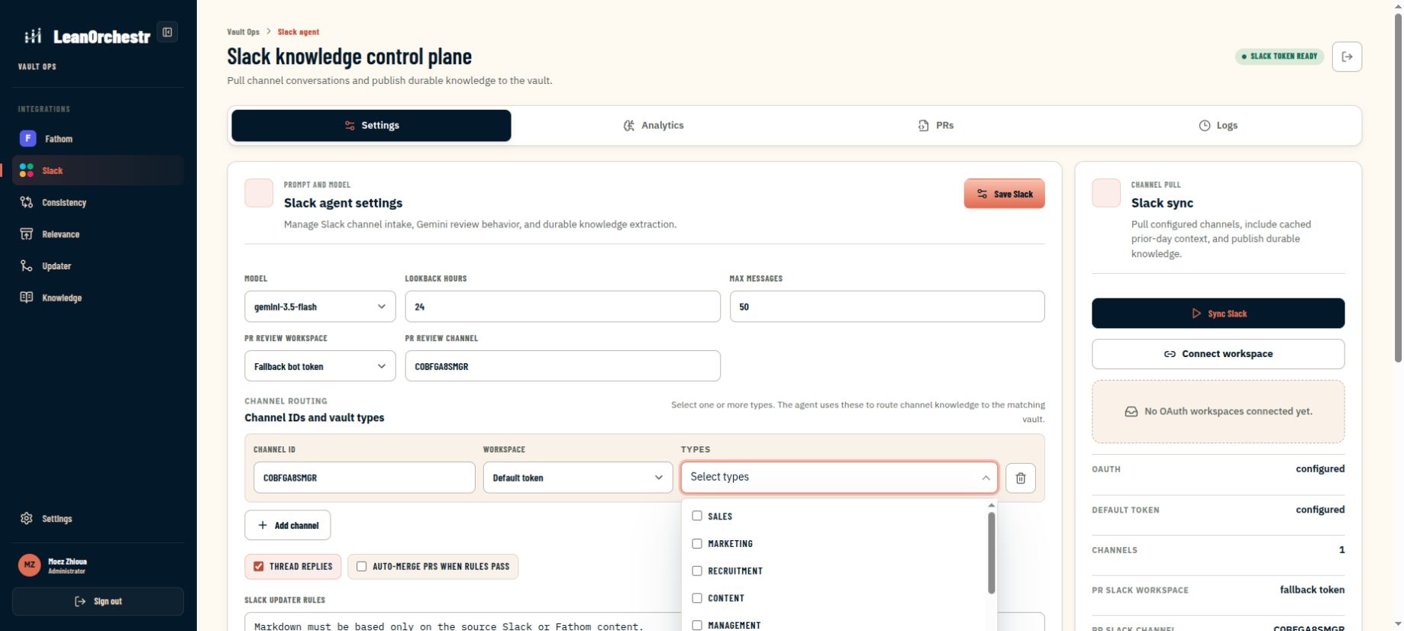Click the LeanOrchestr logo icon

point(33,36)
